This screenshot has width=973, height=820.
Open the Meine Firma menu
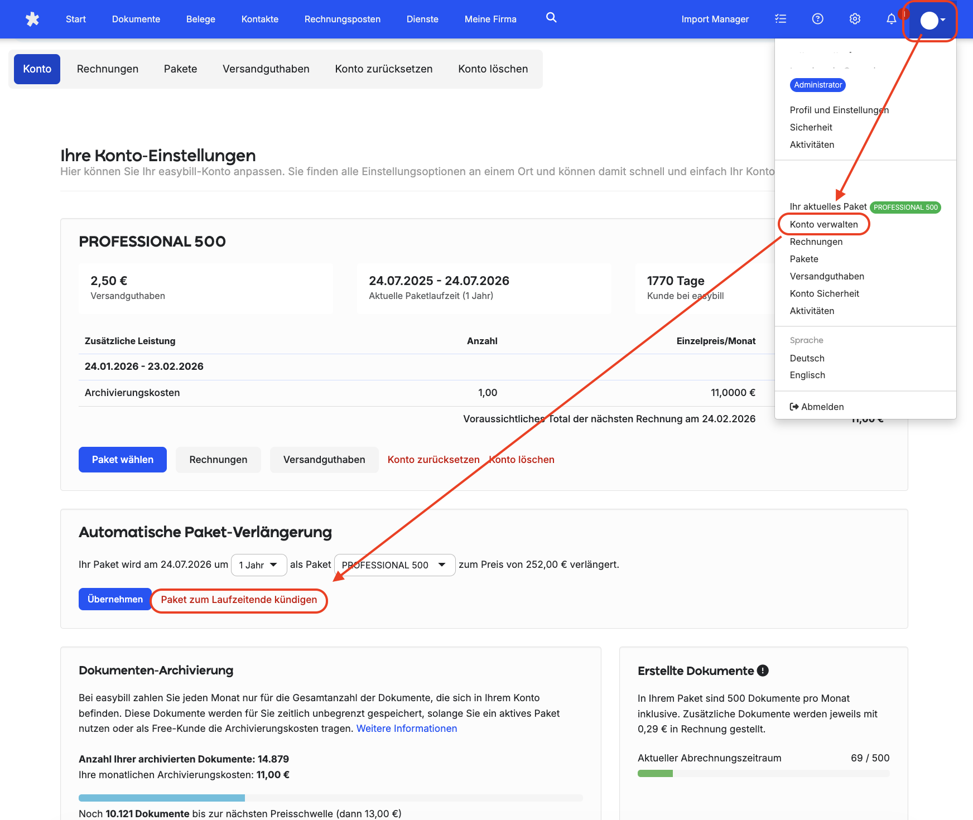[490, 19]
